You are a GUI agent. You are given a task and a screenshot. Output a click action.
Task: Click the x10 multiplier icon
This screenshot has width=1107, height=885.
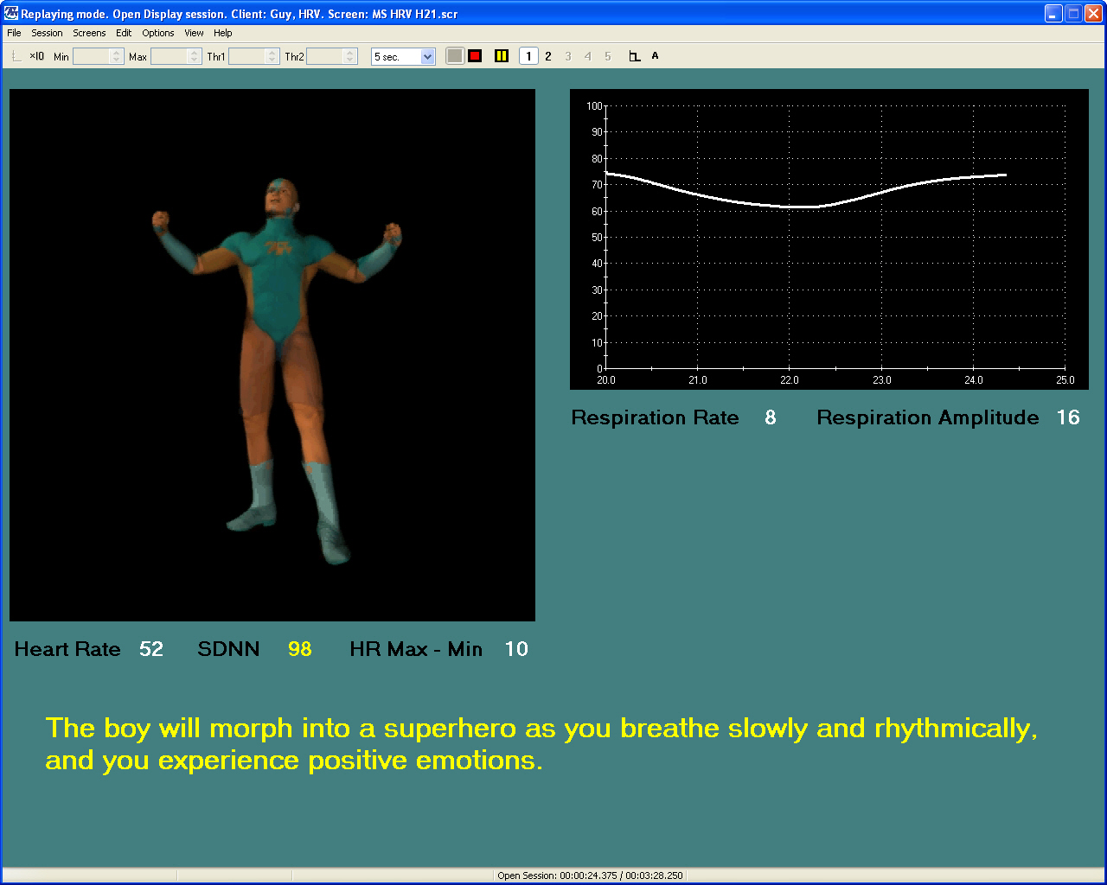tap(36, 56)
